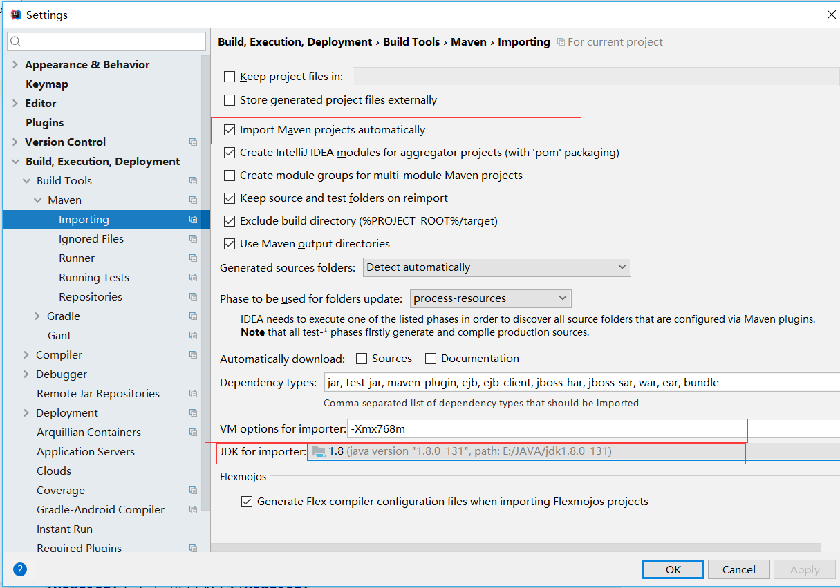The width and height of the screenshot is (840, 588).
Task: Click the Cancel button
Action: pos(738,569)
